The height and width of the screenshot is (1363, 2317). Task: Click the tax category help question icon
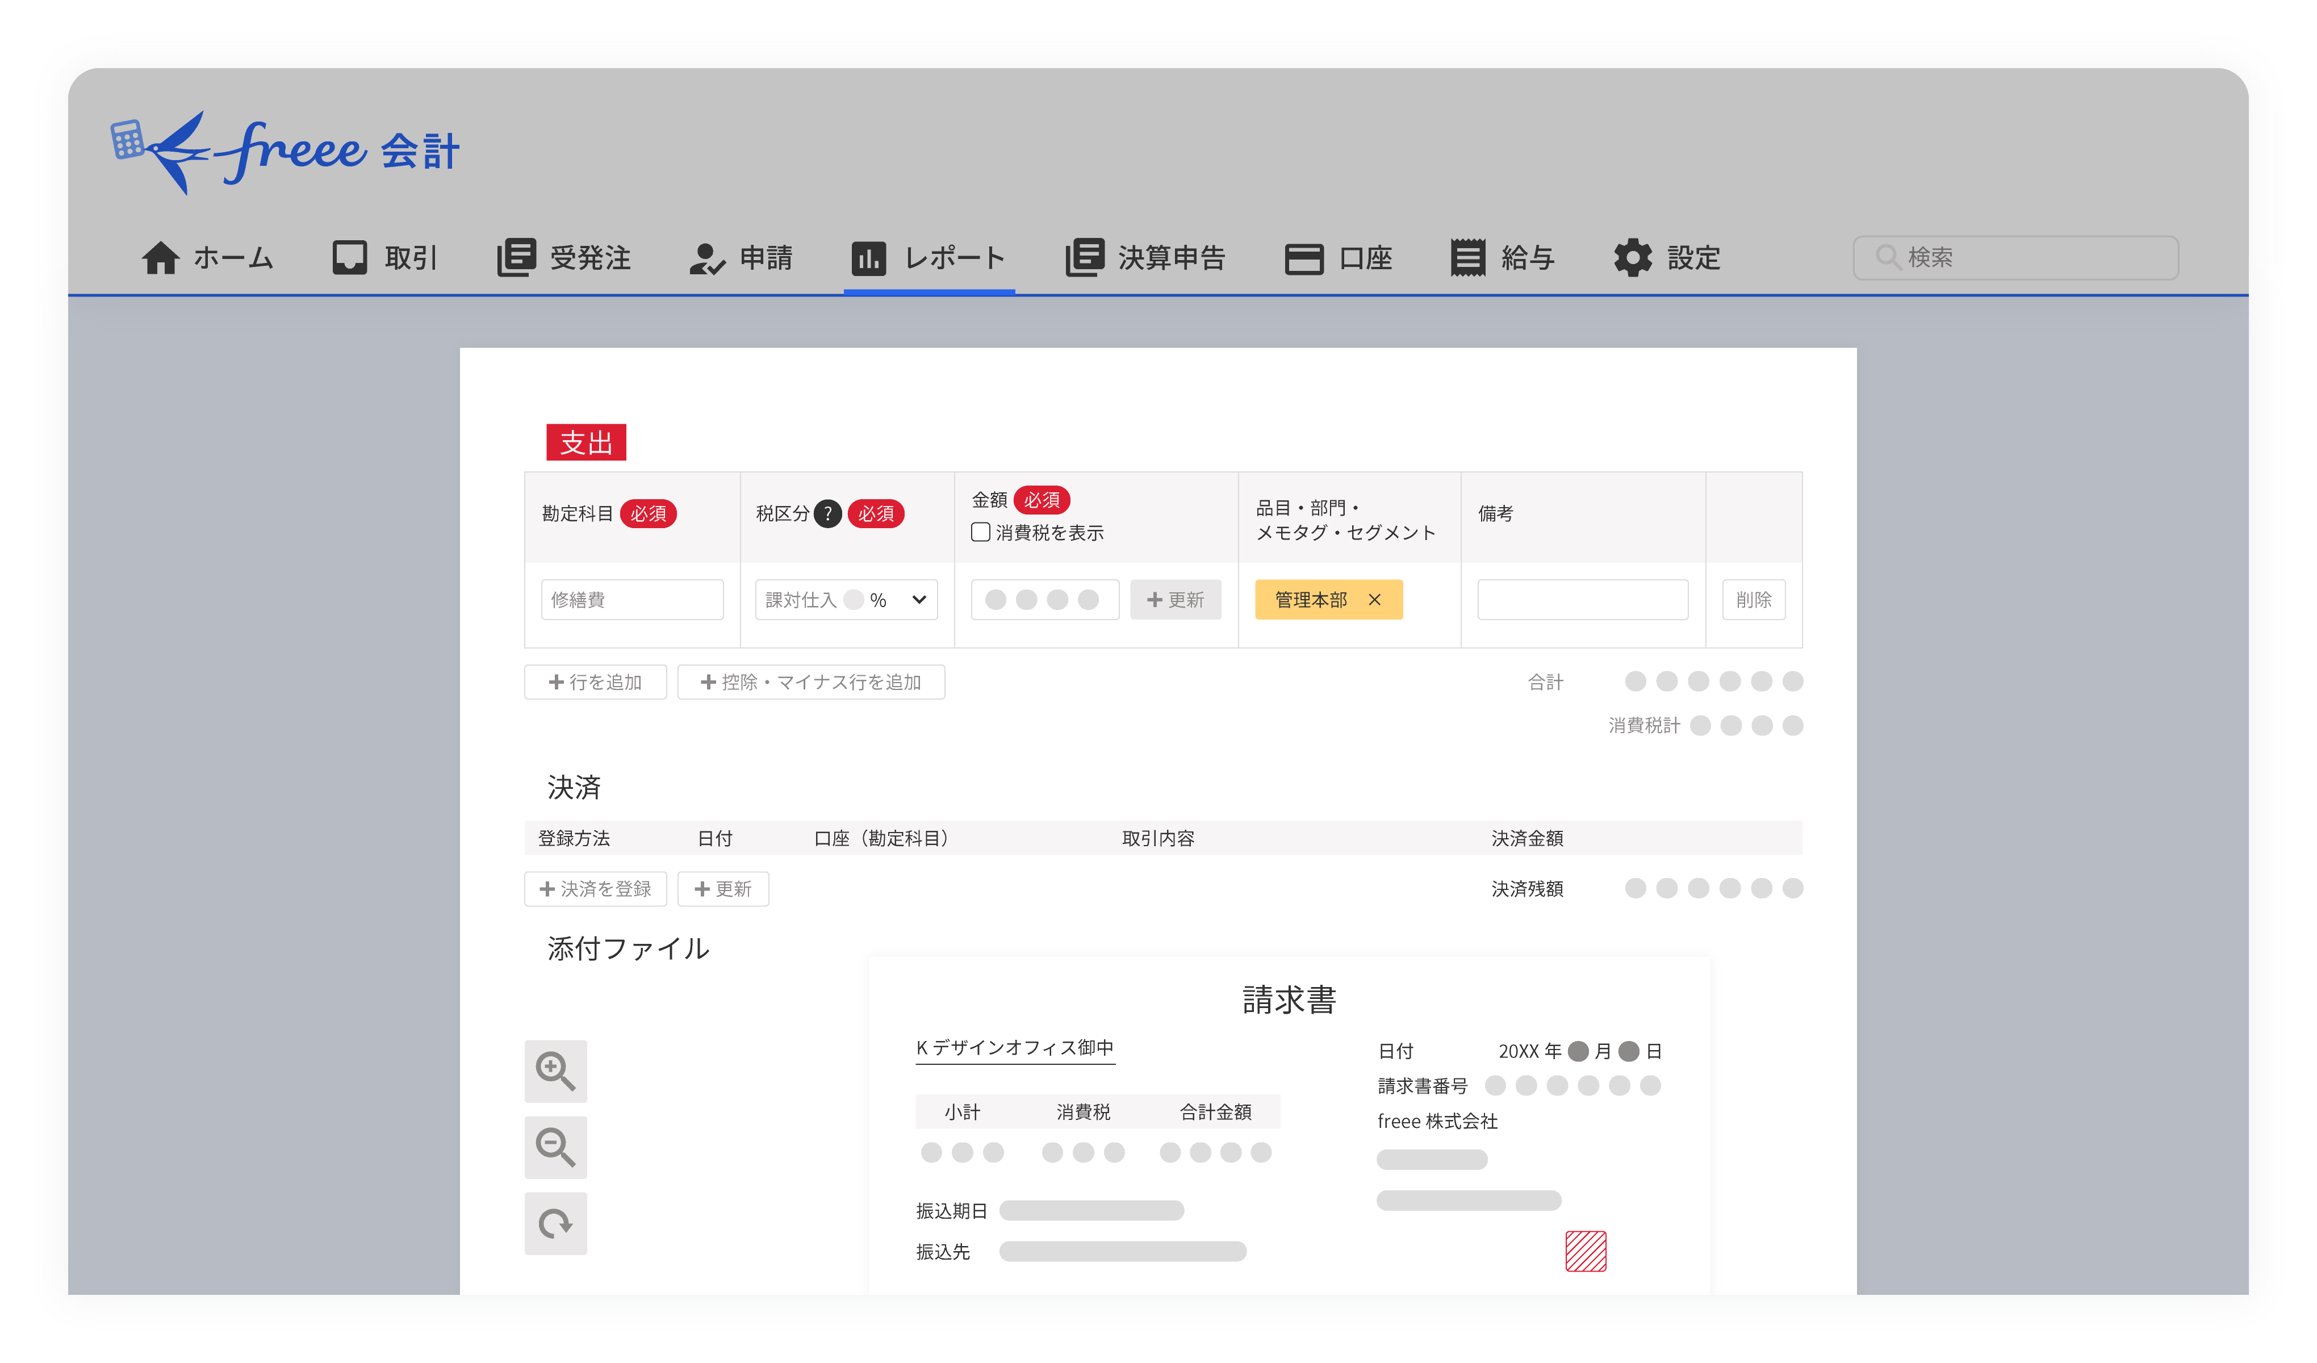click(x=827, y=513)
